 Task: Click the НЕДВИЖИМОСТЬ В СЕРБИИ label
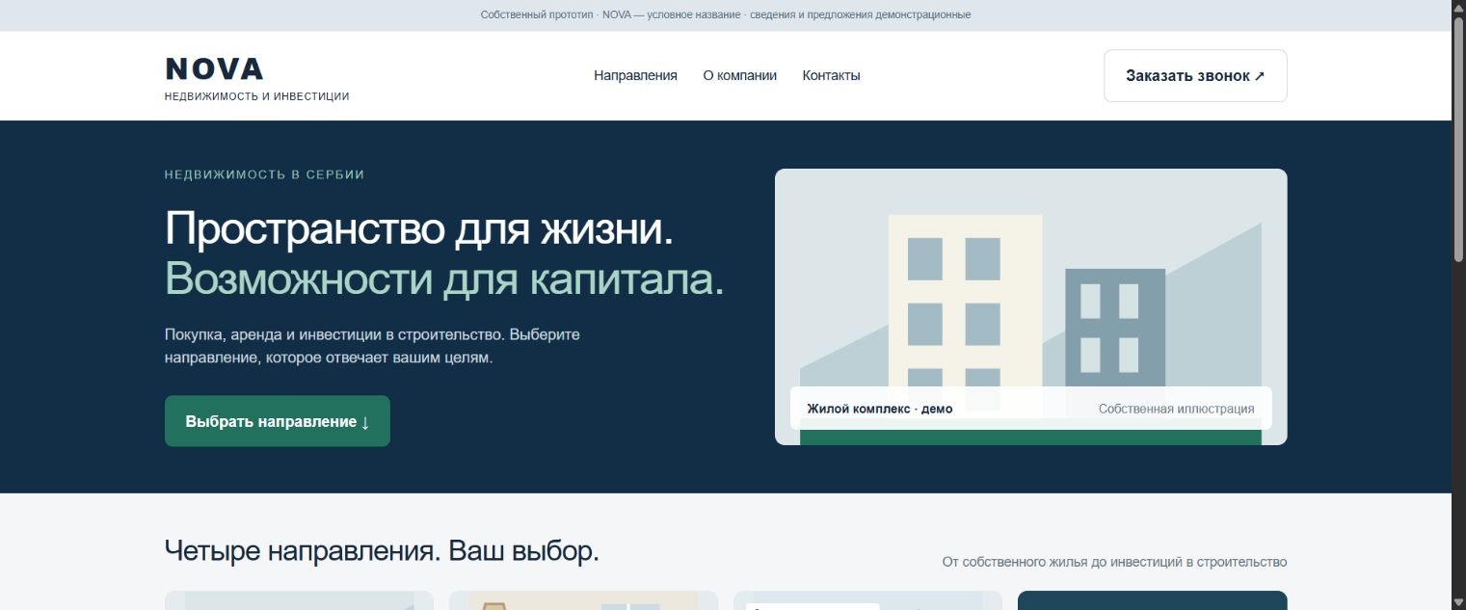click(264, 174)
